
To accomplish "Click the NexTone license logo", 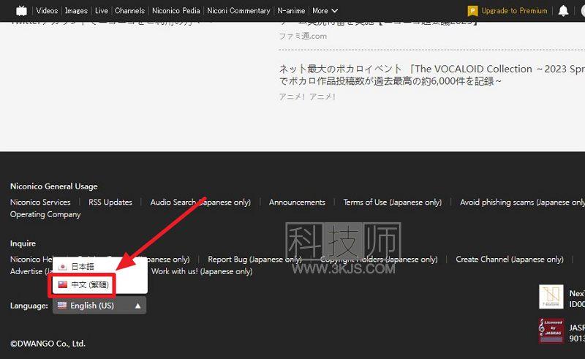I will pyautogui.click(x=551, y=297).
